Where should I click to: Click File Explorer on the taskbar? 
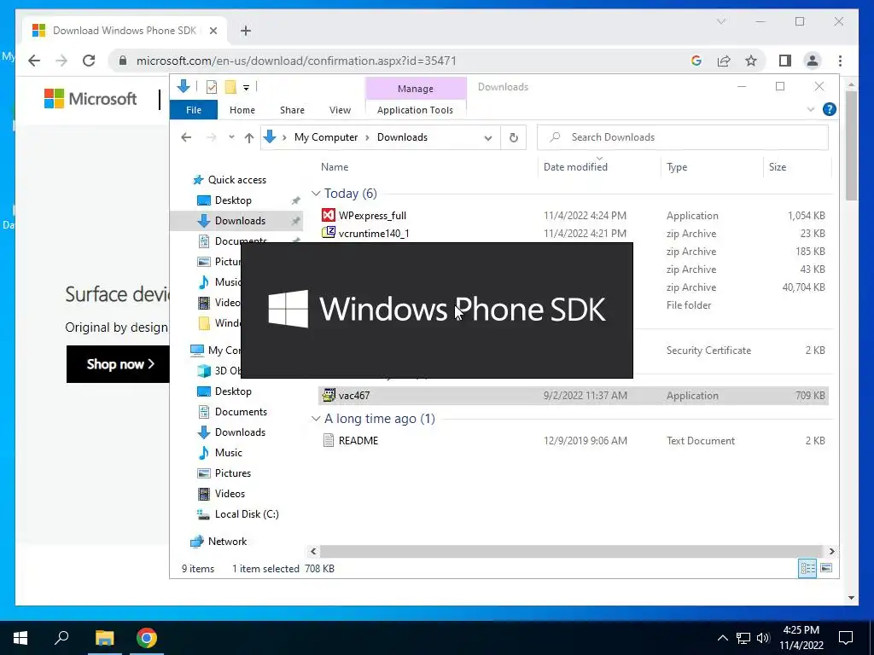[104, 638]
